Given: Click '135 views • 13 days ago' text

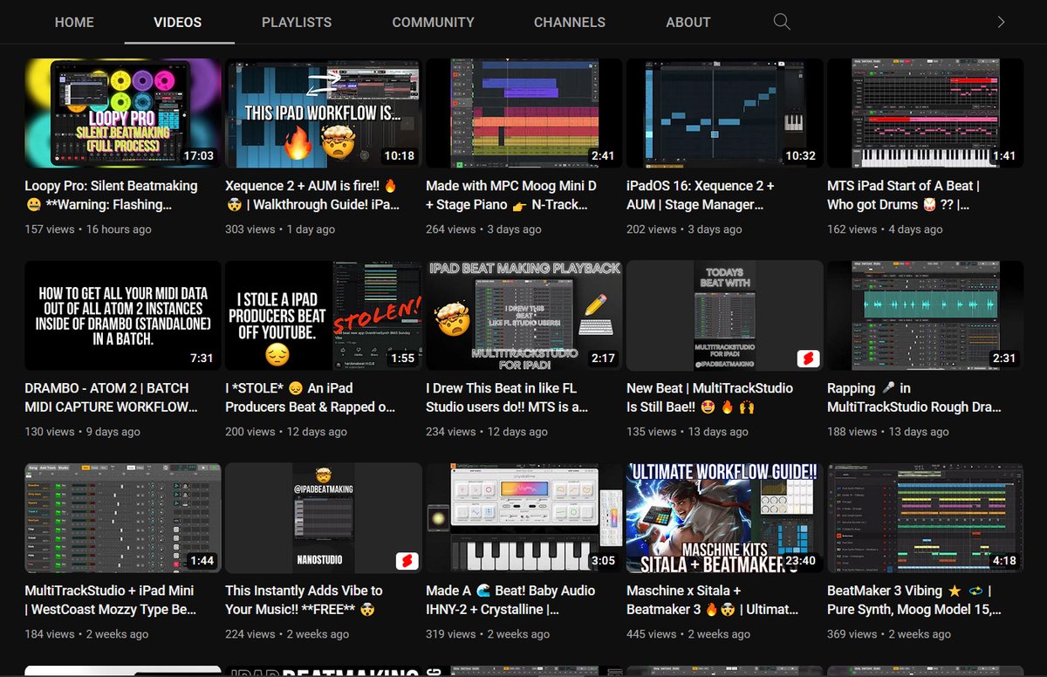Looking at the screenshot, I should tap(688, 432).
